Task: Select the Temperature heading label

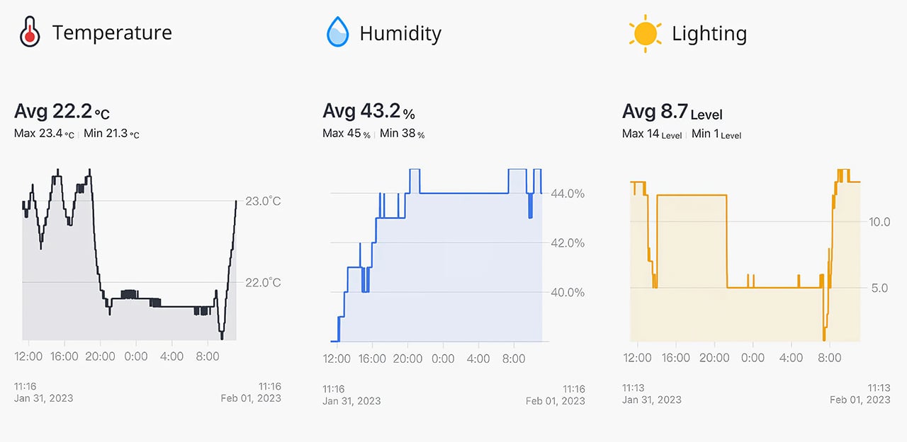Action: (112, 33)
